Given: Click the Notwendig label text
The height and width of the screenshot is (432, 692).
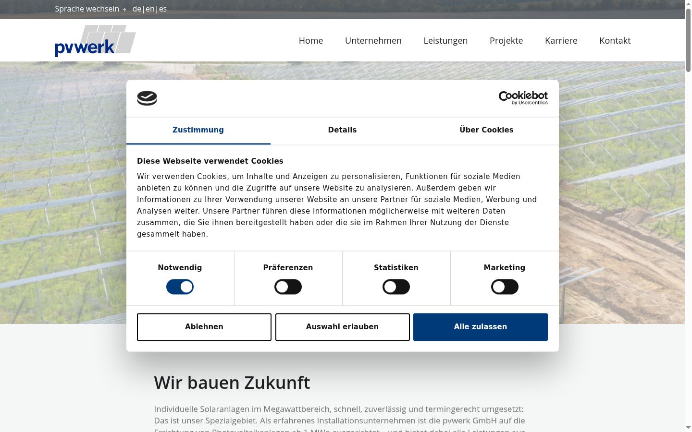Looking at the screenshot, I should [180, 268].
